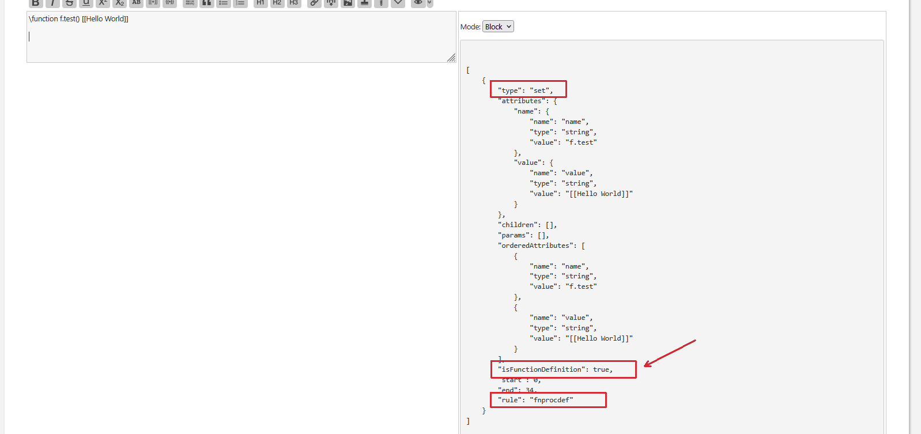Screen dimensions: 921x434
Task: Insert a block quote
Action: (x=206, y=3)
